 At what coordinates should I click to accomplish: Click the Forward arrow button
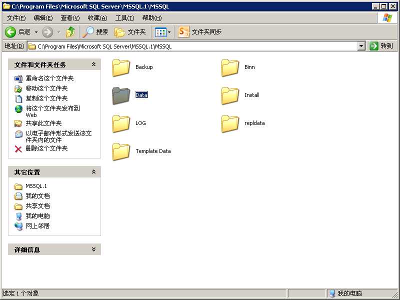click(47, 32)
